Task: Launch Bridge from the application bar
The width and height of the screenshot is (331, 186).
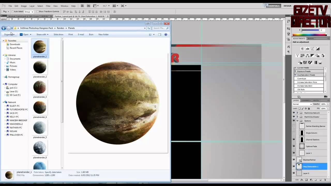Action: (x=82, y=6)
